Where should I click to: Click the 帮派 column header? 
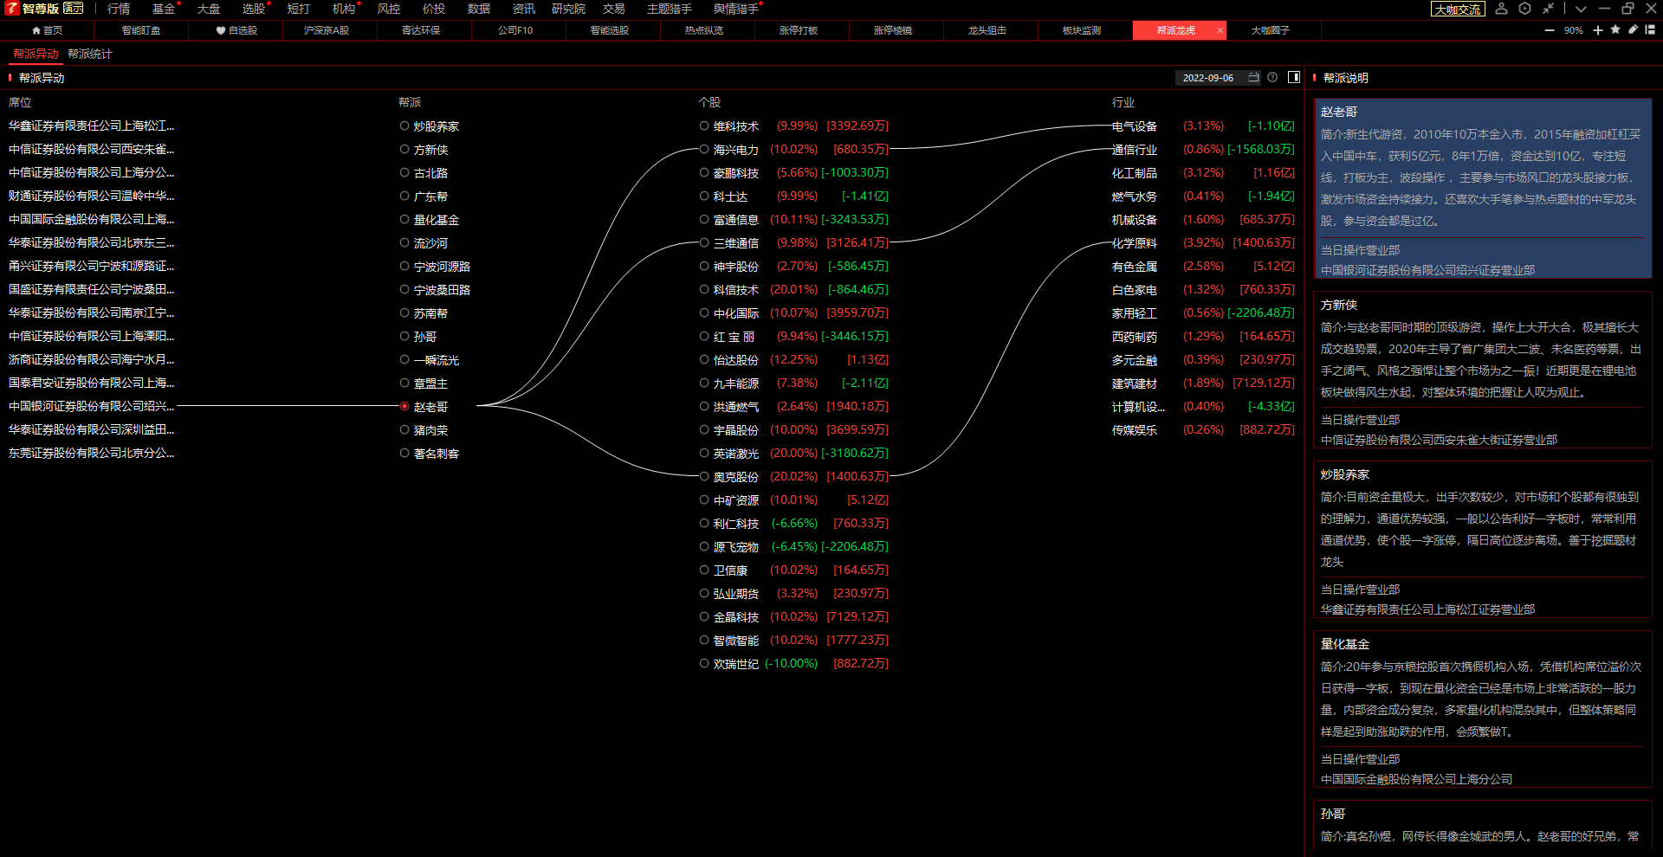[410, 102]
